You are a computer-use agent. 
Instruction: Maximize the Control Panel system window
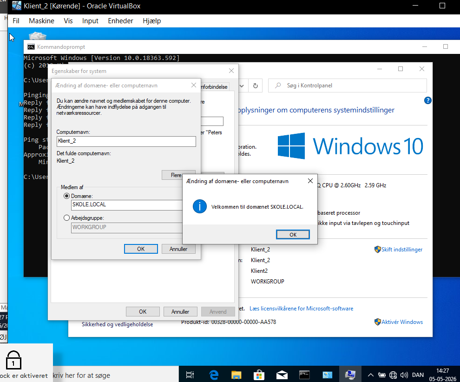pyautogui.click(x=401, y=69)
